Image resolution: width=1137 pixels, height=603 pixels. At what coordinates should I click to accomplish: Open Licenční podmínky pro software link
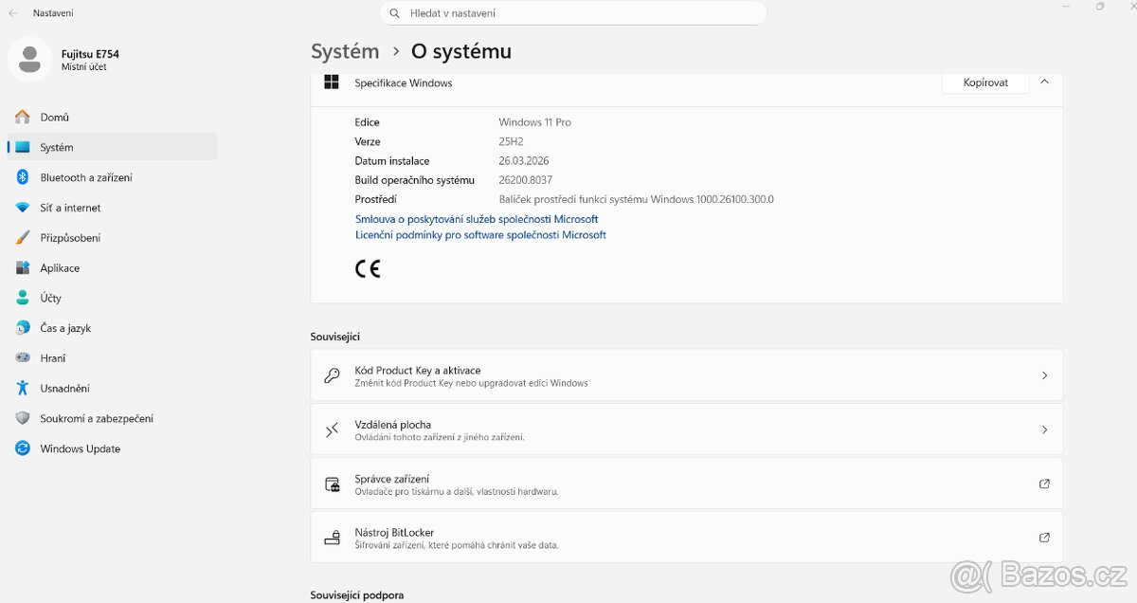pos(480,235)
